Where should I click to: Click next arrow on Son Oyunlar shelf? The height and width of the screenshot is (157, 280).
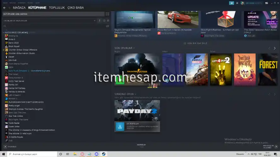point(274,48)
